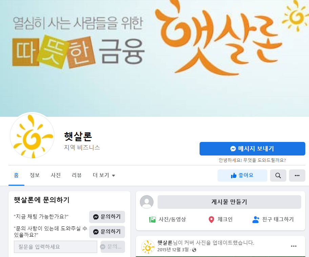Click the 메시지 보내기 button
The width and height of the screenshot is (309, 257).
click(252, 149)
